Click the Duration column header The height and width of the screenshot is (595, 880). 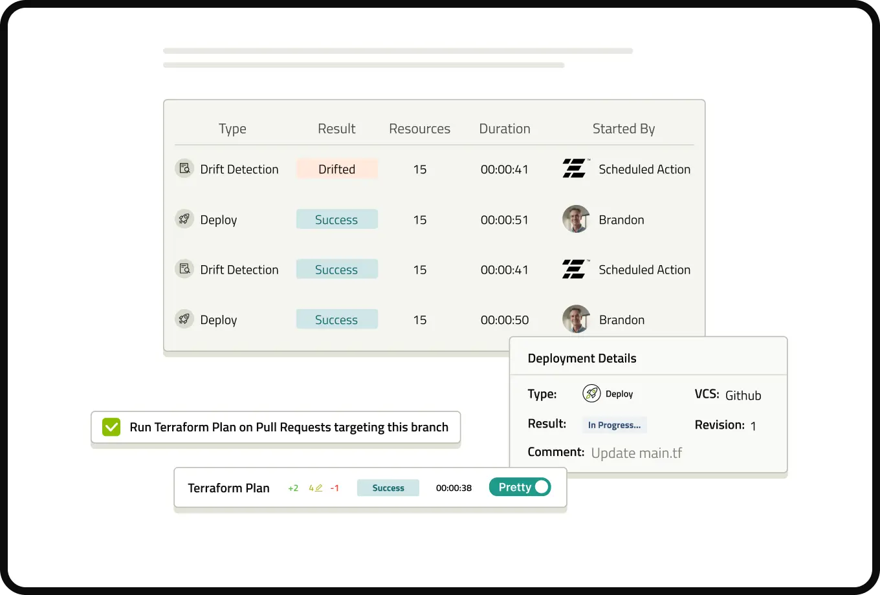coord(505,129)
